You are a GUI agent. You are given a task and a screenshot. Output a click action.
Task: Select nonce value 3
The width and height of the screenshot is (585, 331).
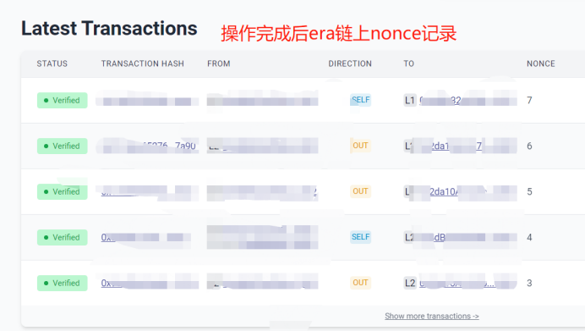pos(529,283)
